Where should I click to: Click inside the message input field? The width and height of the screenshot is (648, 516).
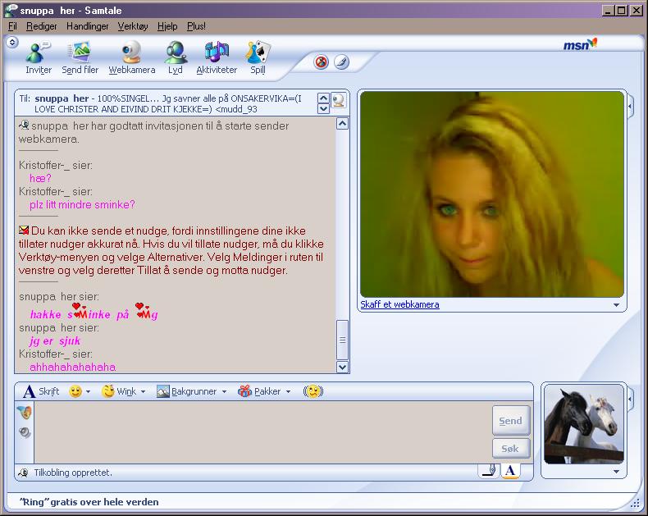click(x=262, y=432)
